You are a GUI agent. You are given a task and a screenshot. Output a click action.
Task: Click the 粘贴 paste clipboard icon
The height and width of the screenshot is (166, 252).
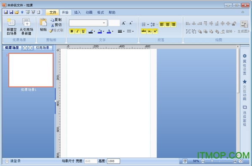43,22
